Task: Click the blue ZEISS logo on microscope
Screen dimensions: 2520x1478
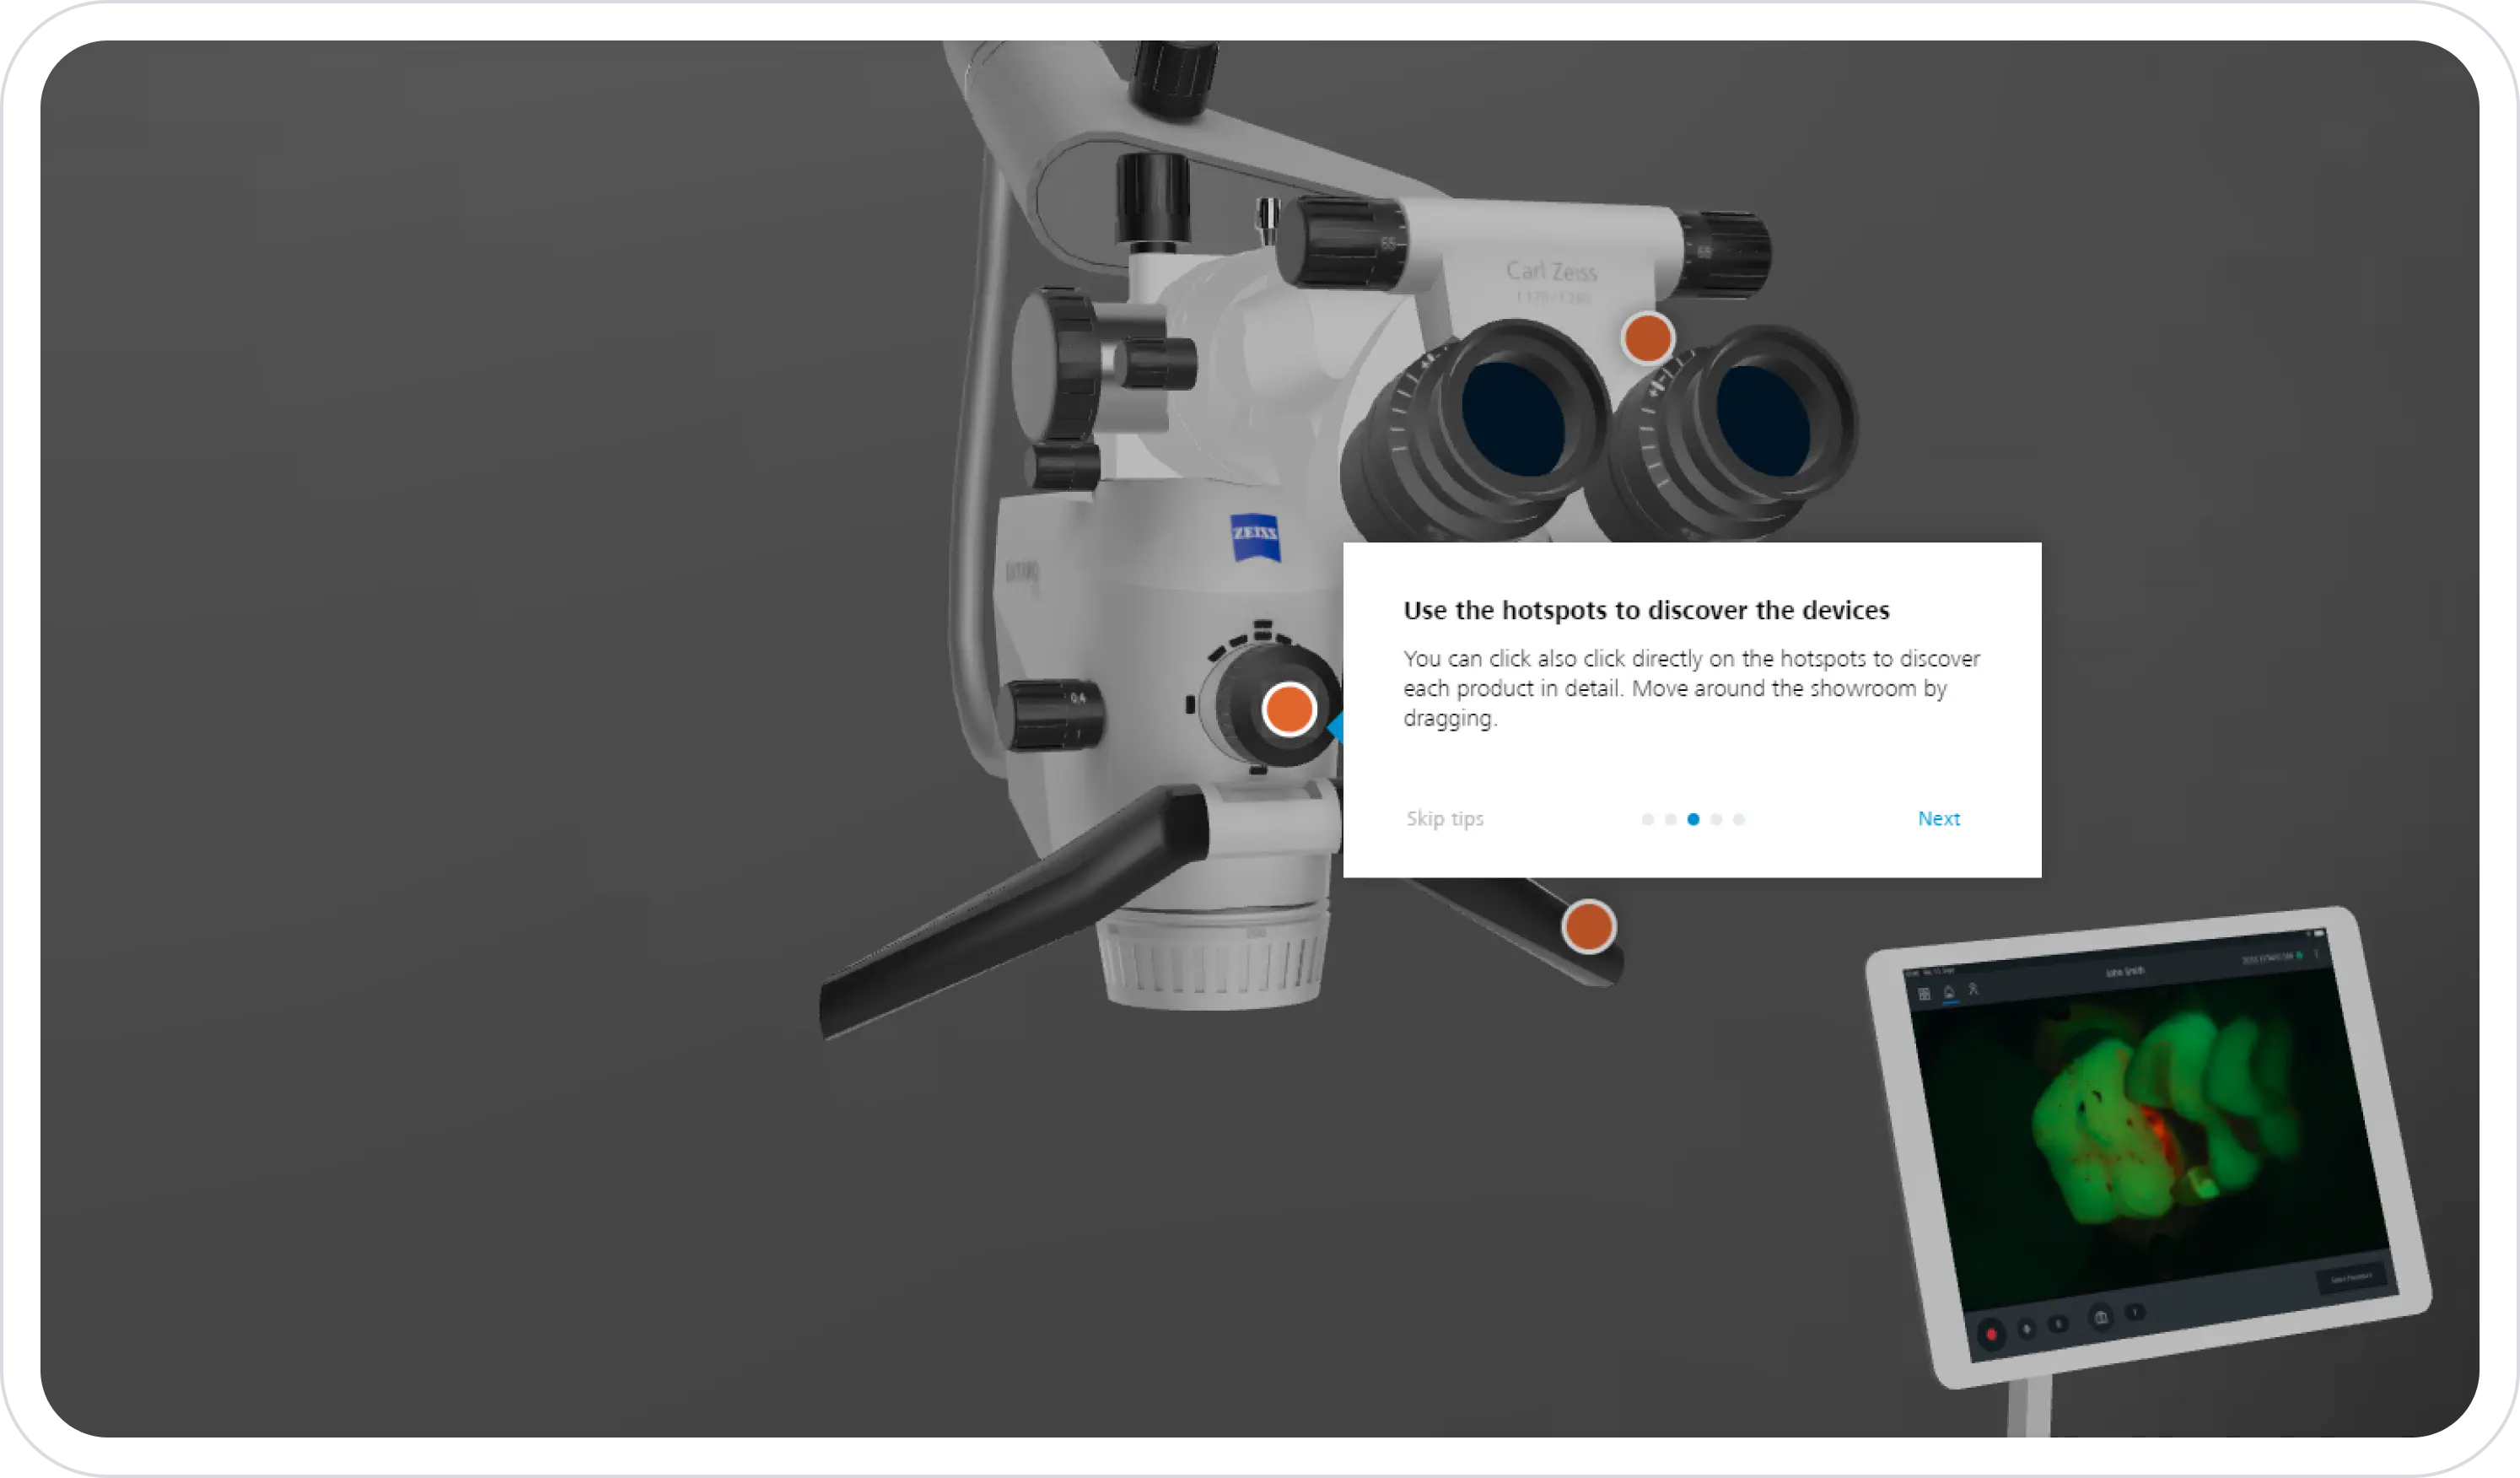Action: click(1255, 537)
